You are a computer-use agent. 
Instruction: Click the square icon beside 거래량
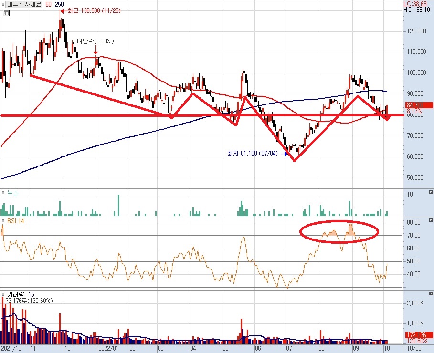(x=3, y=294)
